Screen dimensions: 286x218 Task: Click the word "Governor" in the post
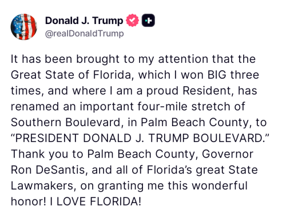click(228, 154)
